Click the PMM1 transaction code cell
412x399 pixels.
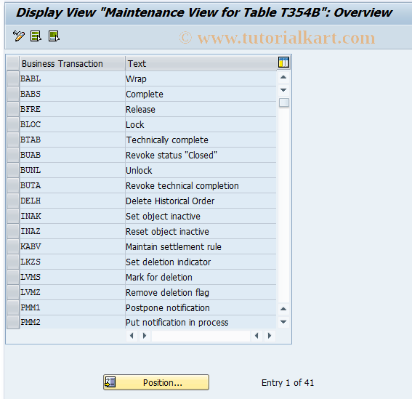[72, 307]
